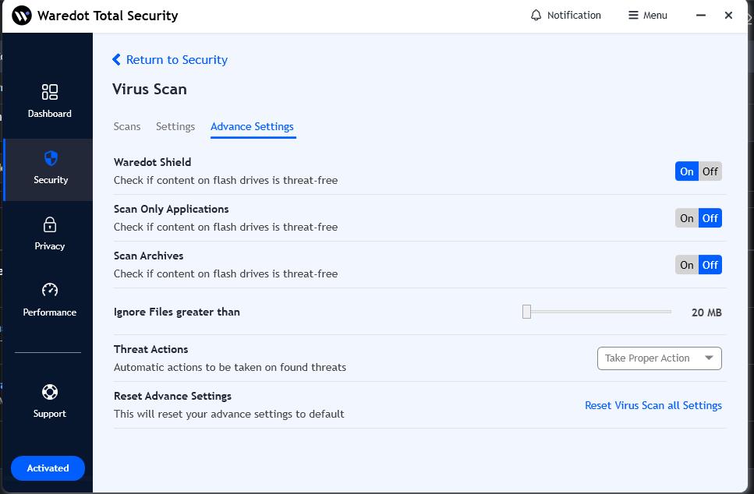Switch to the Scans tab
The image size is (754, 494).
click(x=127, y=126)
